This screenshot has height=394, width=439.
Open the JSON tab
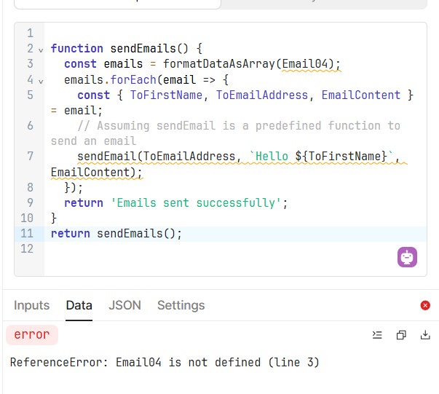pyautogui.click(x=124, y=305)
